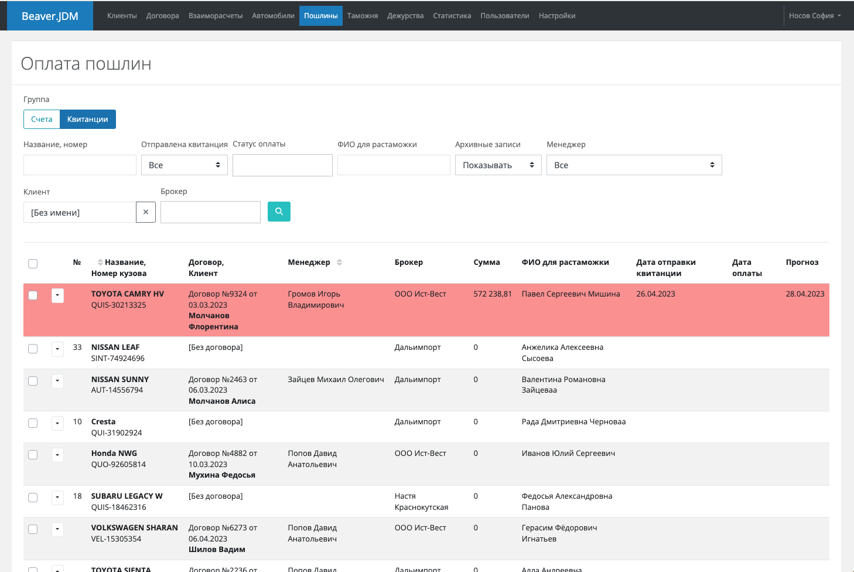Clear the client field with X icon

coord(146,212)
